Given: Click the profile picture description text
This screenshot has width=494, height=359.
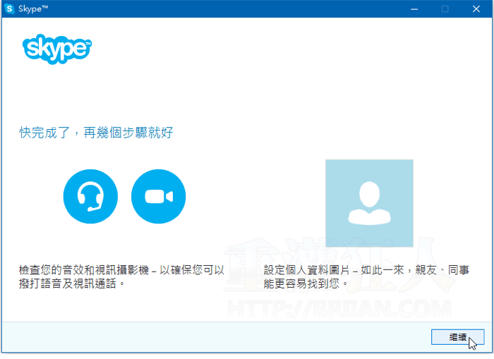Looking at the screenshot, I should click(x=367, y=269).
